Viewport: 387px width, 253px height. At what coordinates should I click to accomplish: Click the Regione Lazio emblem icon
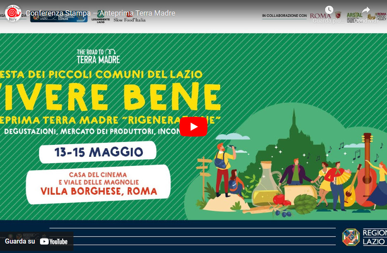351,237
